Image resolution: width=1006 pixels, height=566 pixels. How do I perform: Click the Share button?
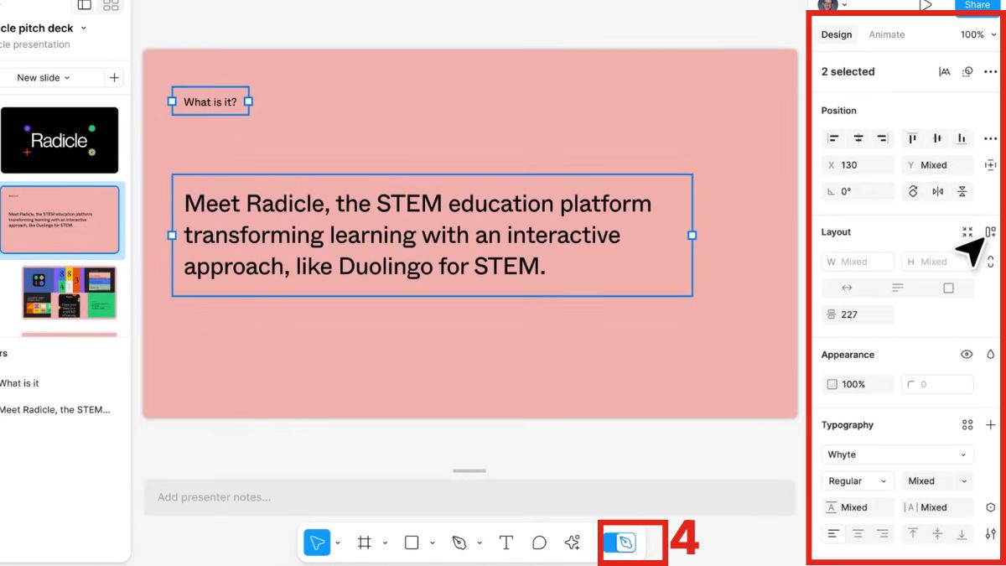tap(977, 7)
